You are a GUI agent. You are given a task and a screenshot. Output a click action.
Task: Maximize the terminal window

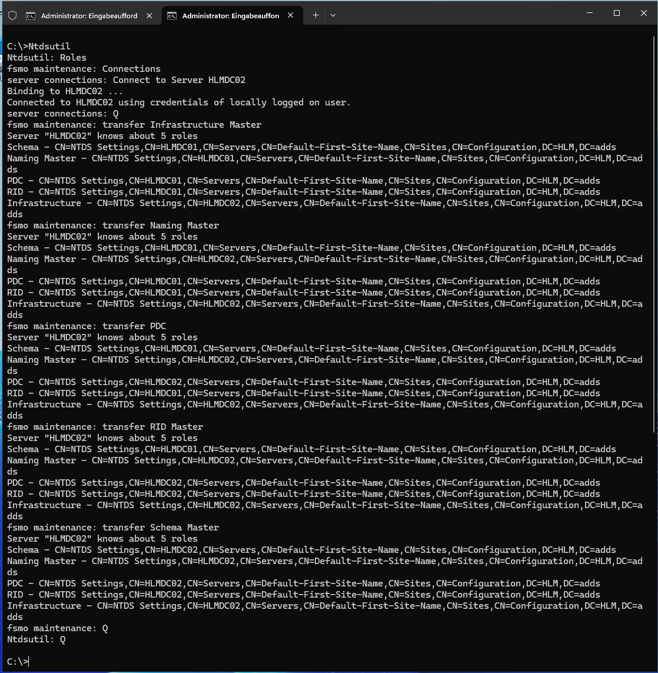tap(617, 13)
